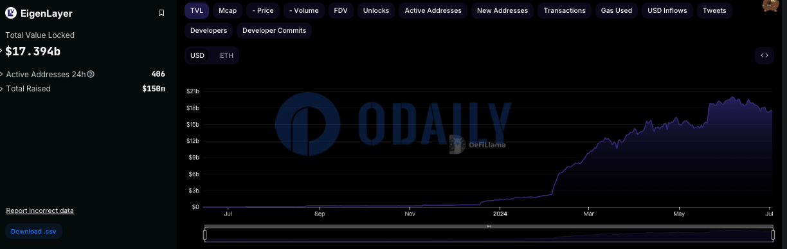Switch chart denomination to USD
The height and width of the screenshot is (249, 787).
pos(197,55)
